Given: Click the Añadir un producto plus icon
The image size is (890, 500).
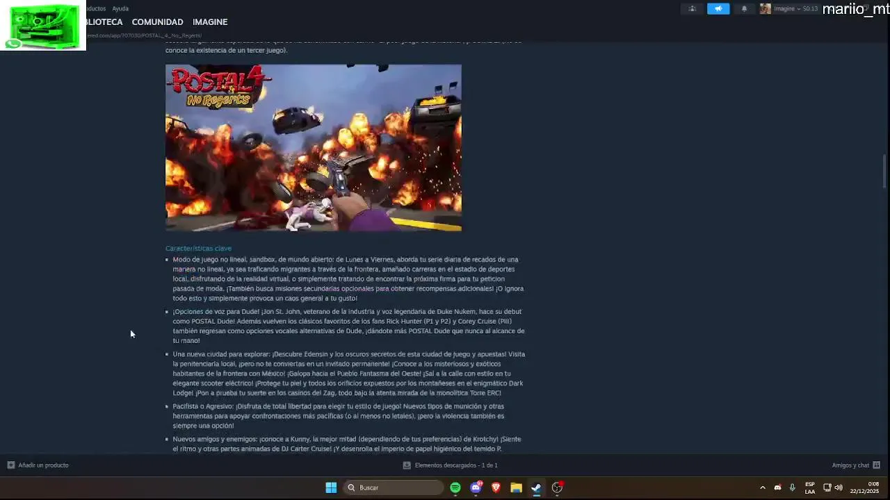Looking at the screenshot, I should click(x=10, y=465).
